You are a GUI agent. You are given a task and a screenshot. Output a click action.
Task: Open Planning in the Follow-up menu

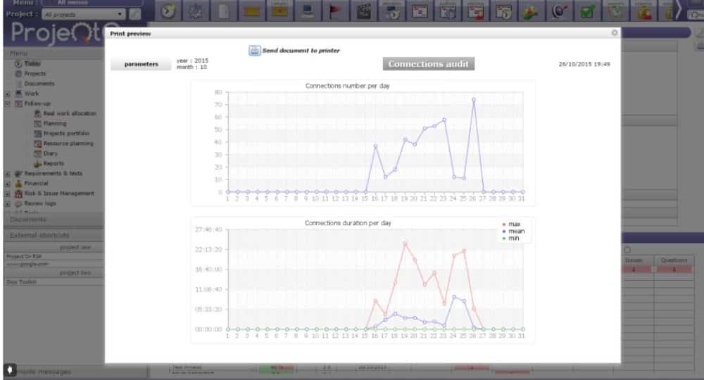tap(54, 124)
